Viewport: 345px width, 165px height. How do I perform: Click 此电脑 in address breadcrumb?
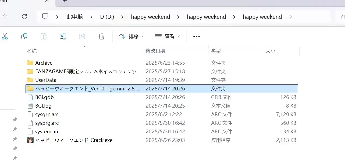coord(75,17)
